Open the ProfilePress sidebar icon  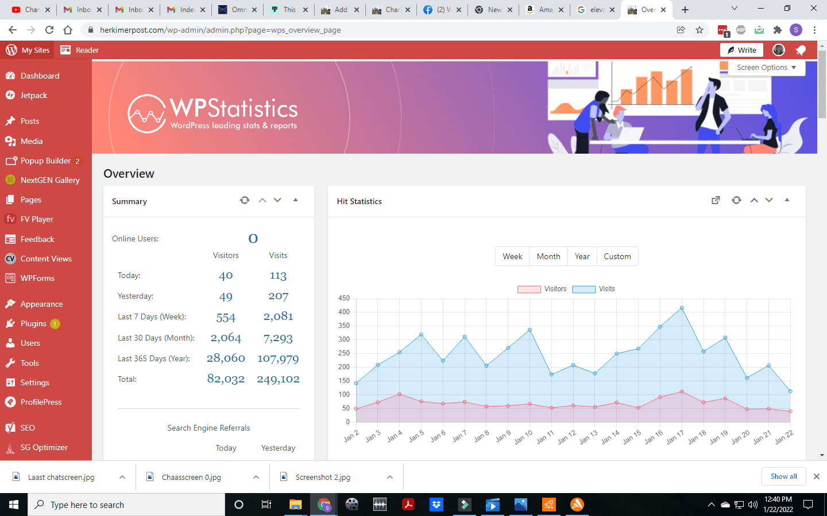click(x=10, y=402)
